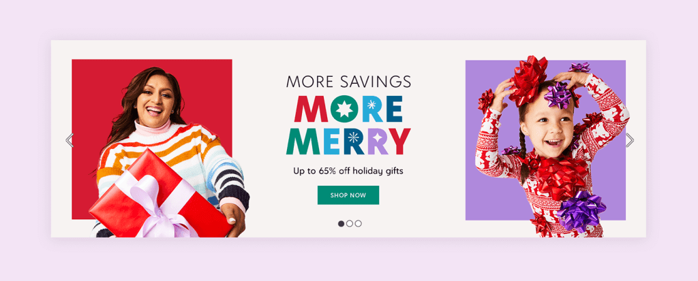Click the red wrapped gift box with ribbon
698x281 pixels.
[x=161, y=196]
